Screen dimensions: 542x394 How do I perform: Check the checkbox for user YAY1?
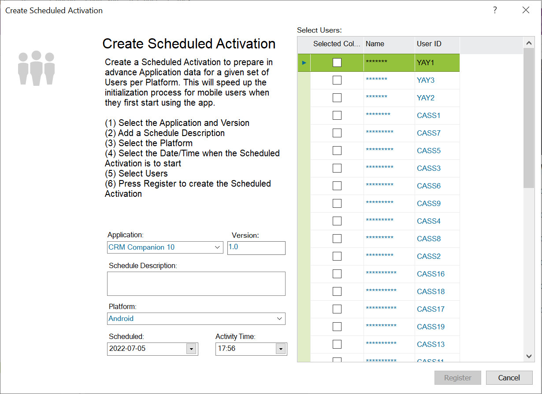(x=337, y=62)
